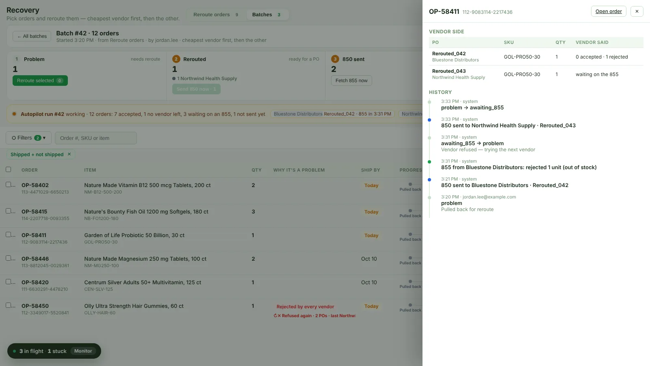Open the Rerouted_042 PO row in Vendor Side

tap(536, 57)
